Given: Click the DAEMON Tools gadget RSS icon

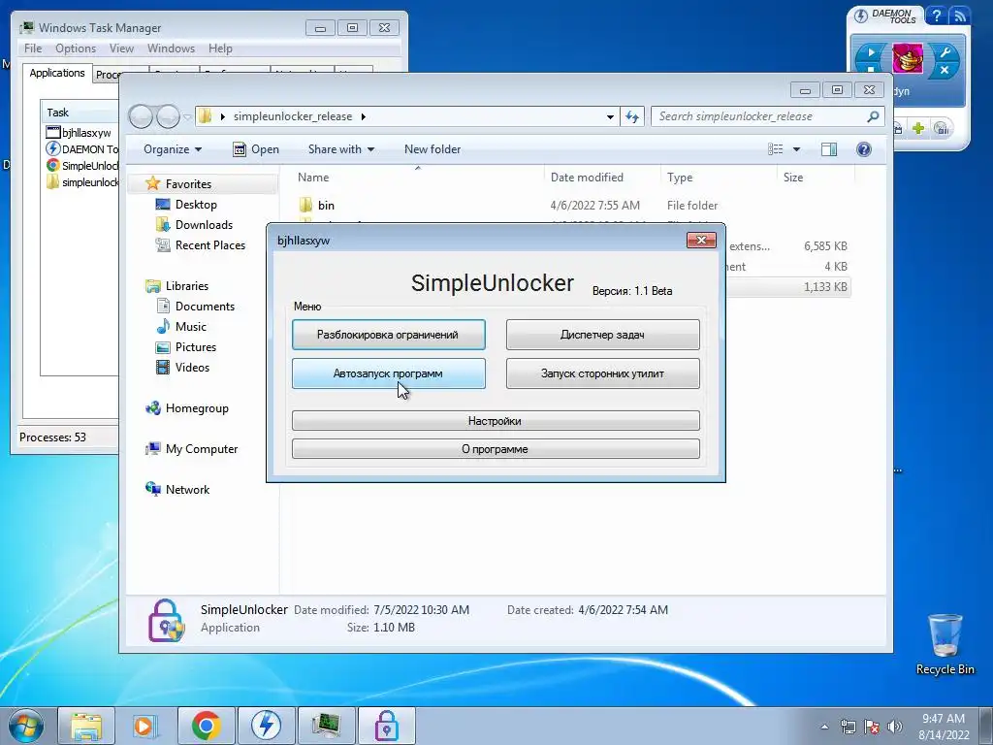Looking at the screenshot, I should coord(959,16).
